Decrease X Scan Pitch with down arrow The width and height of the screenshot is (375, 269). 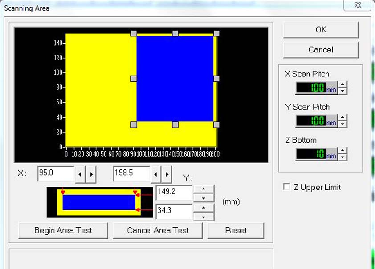343,91
